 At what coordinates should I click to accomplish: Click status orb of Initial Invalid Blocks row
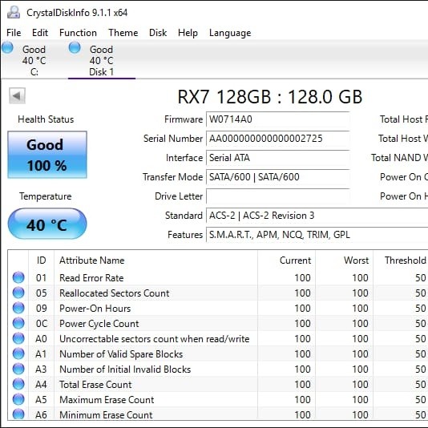click(x=18, y=369)
